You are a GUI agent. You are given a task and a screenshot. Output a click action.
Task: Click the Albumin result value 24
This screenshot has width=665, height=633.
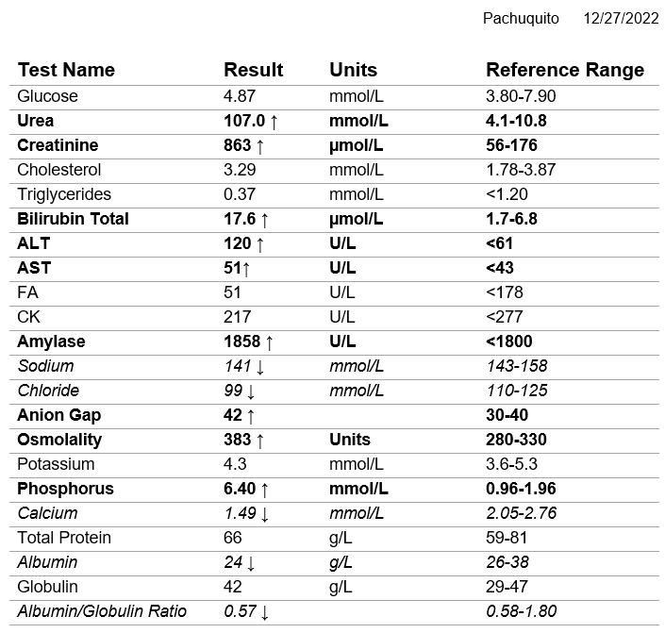pos(233,562)
